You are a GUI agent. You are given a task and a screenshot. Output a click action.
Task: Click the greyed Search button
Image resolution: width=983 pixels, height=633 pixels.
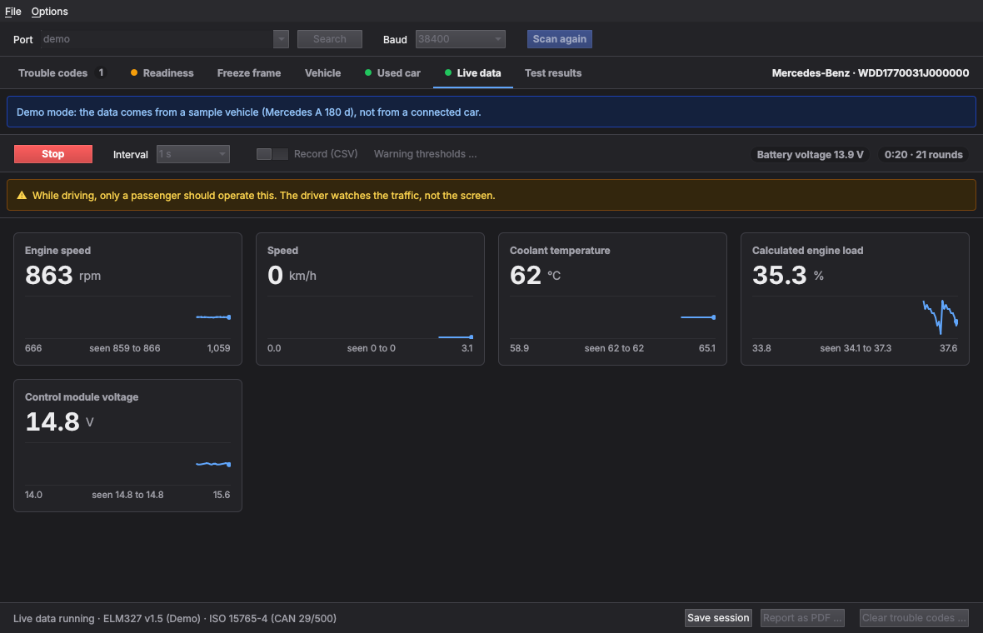[329, 39]
